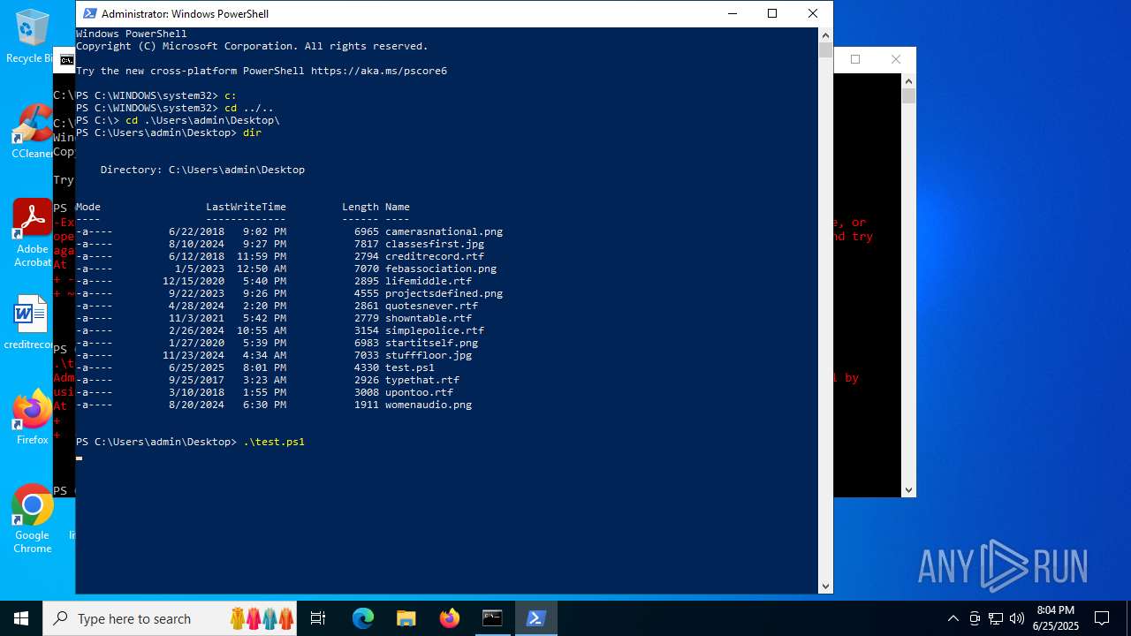
Task: Click the tray icon left of the network icon
Action: 975,618
